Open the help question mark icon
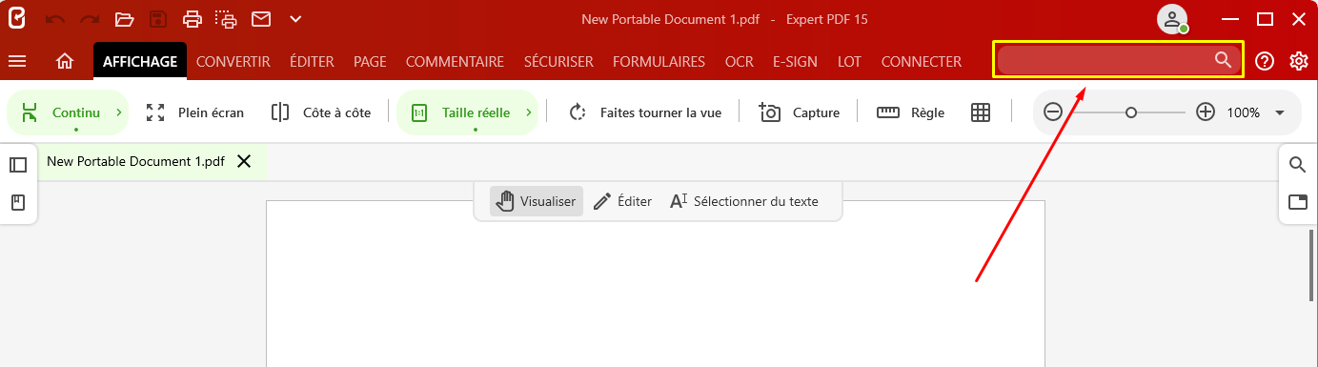 pyautogui.click(x=1265, y=61)
